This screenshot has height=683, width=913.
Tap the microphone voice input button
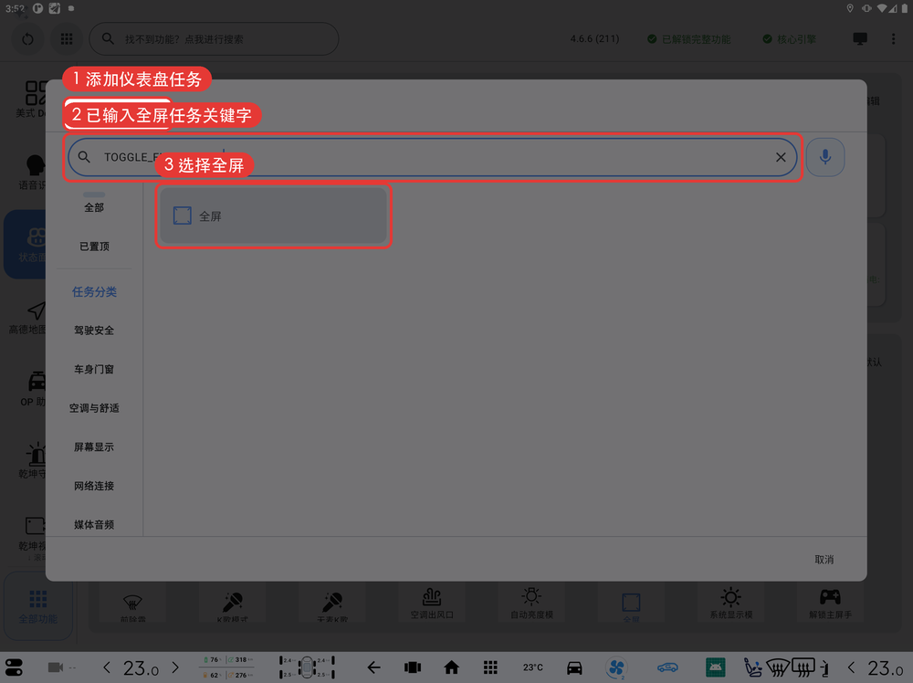825,157
